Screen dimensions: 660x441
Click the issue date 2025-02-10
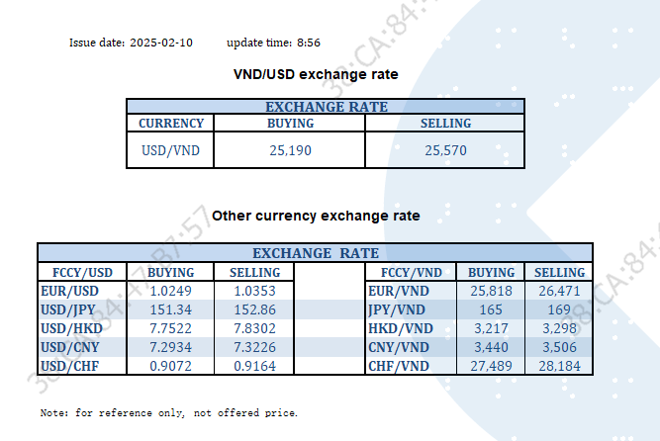[161, 43]
